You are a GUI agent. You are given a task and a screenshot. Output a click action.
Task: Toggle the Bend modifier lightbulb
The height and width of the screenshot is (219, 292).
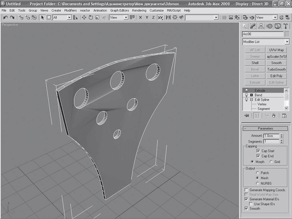246,95
